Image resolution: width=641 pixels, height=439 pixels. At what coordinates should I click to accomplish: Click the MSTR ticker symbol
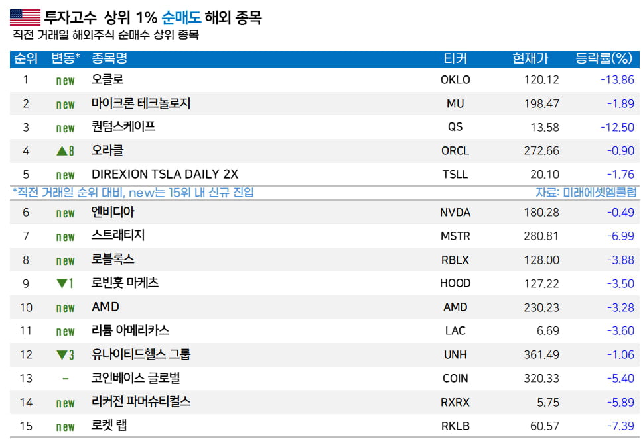pos(455,236)
